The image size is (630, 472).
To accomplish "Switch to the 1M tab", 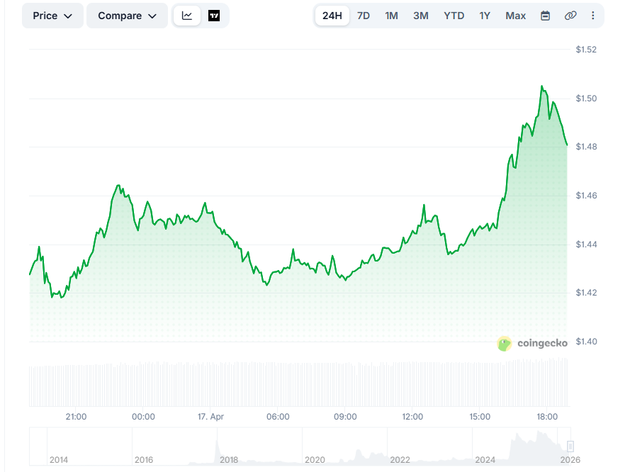I will 391,15.
